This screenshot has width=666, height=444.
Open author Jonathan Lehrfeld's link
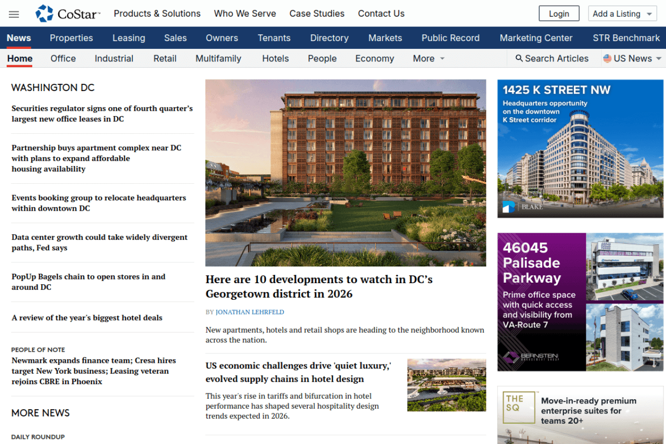(250, 312)
